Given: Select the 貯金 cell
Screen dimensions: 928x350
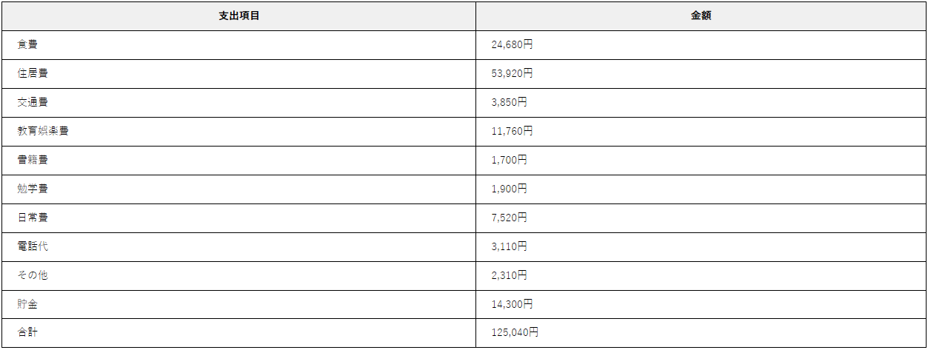Looking at the screenshot, I should tap(238, 304).
